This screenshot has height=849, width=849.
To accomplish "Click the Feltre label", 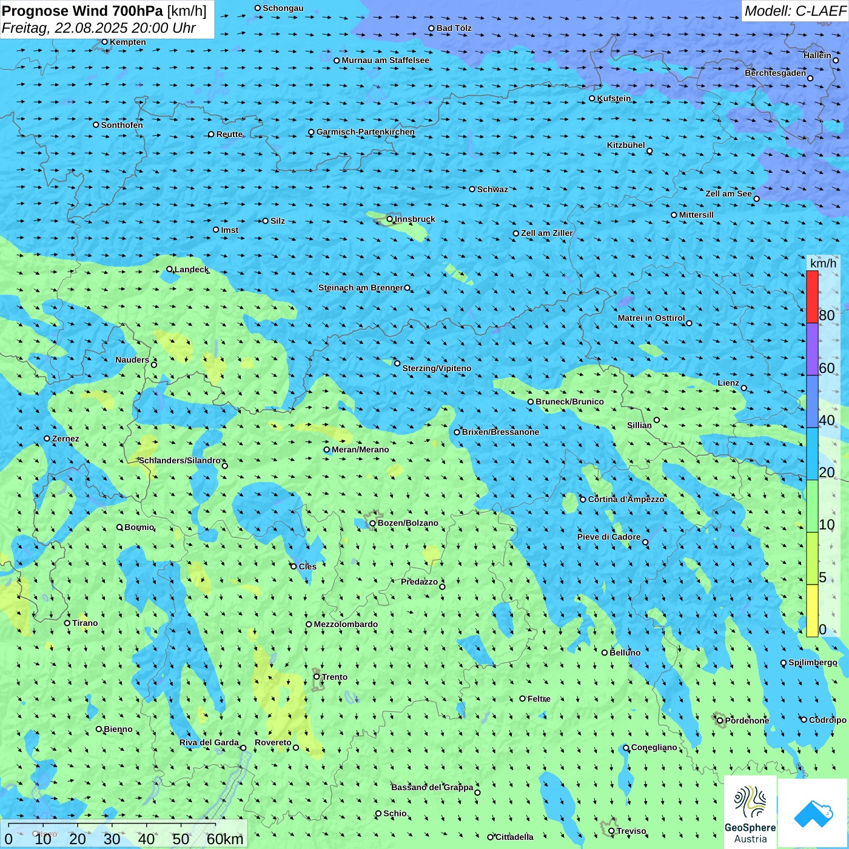I will coord(539,699).
